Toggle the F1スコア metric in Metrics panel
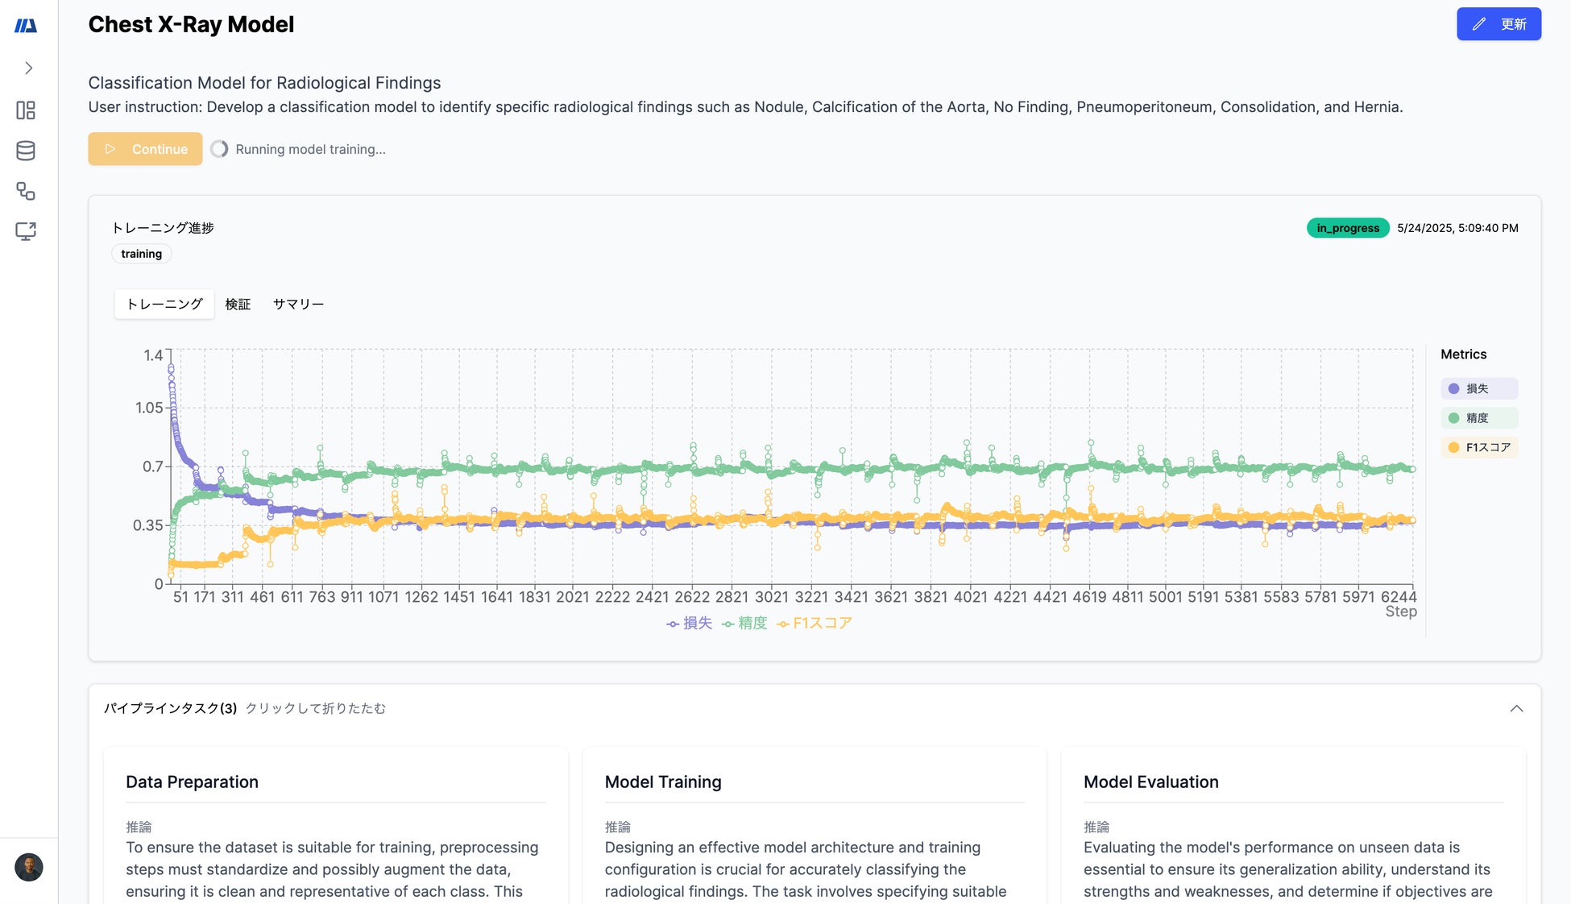Viewport: 1571px width, 904px height. point(1478,447)
